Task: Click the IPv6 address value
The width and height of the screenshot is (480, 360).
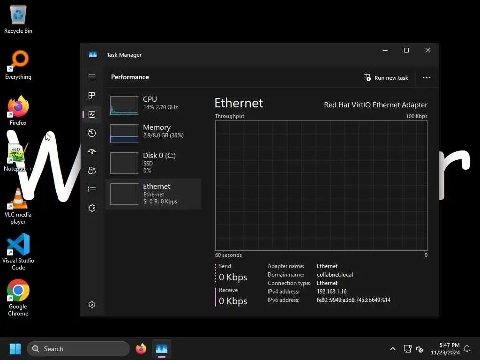Action: pos(353,300)
